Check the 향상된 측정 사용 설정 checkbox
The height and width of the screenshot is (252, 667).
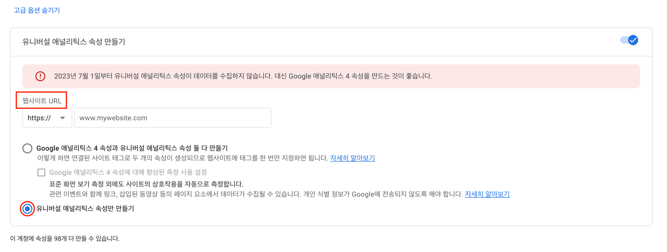[x=41, y=172]
